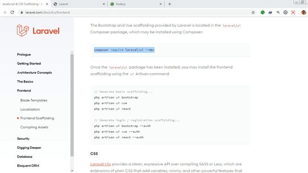Open the Blade Templates docs link
The width and height of the screenshot is (308, 173).
point(34,100)
